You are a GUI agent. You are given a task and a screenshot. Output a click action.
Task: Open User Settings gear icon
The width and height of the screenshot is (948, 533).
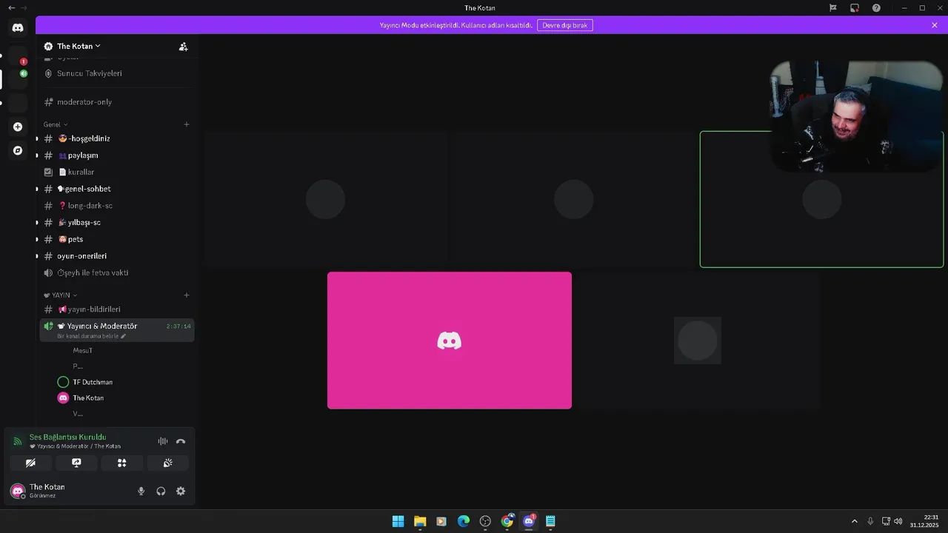pos(181,491)
